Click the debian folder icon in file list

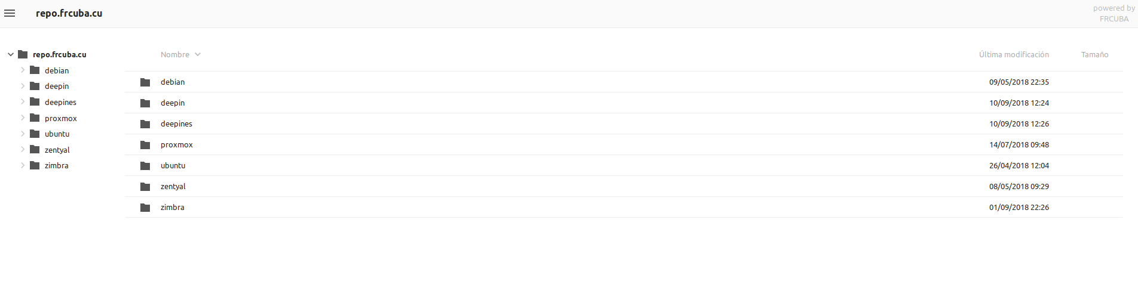point(145,82)
